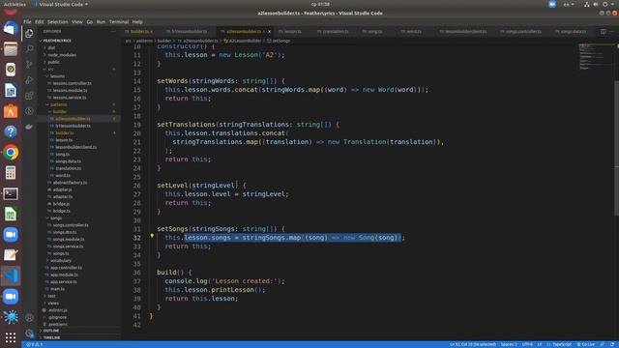Open the Manage gear icon in activity bar
The width and height of the screenshot is (619, 348).
29,333
